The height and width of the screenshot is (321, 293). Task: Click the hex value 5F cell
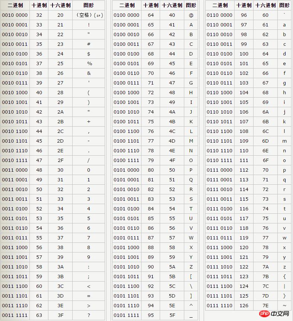pos(172,315)
